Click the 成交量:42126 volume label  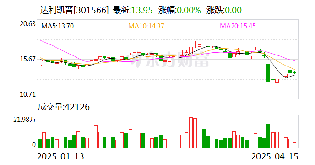(64, 107)
